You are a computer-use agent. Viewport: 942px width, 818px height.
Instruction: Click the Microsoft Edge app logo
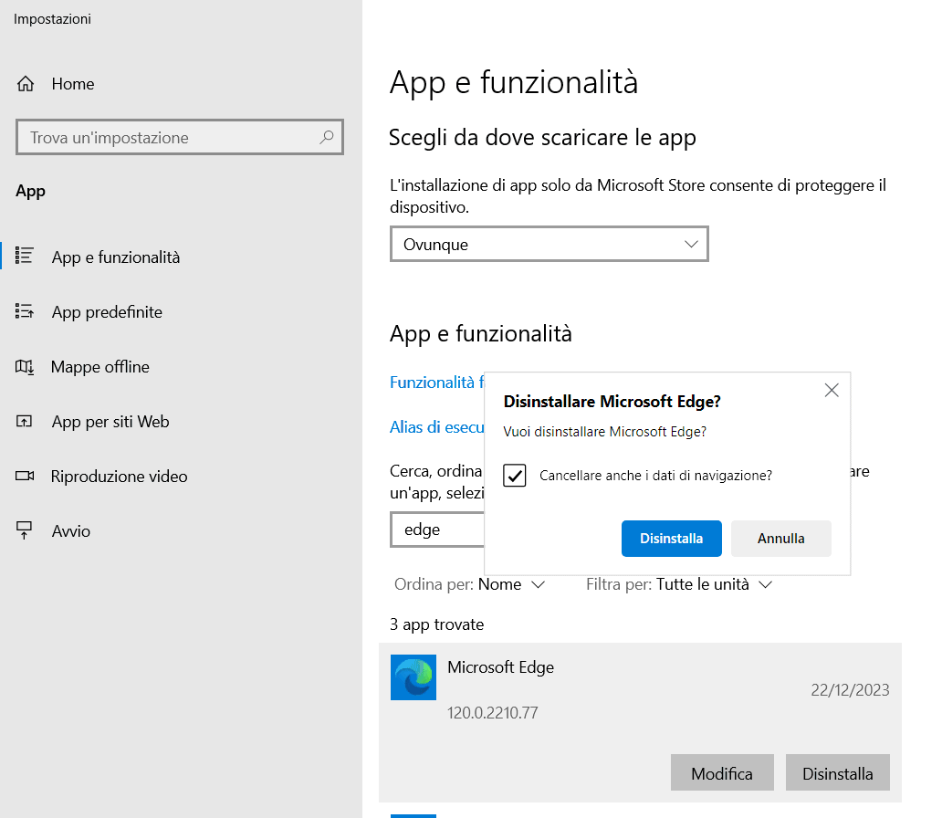(413, 677)
